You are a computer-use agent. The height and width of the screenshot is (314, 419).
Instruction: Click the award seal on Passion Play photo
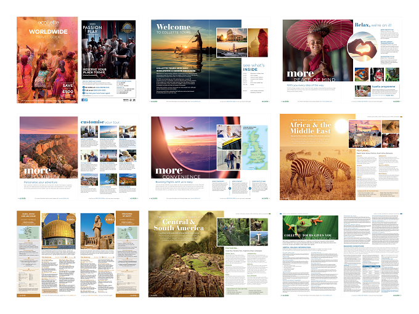click(x=127, y=28)
